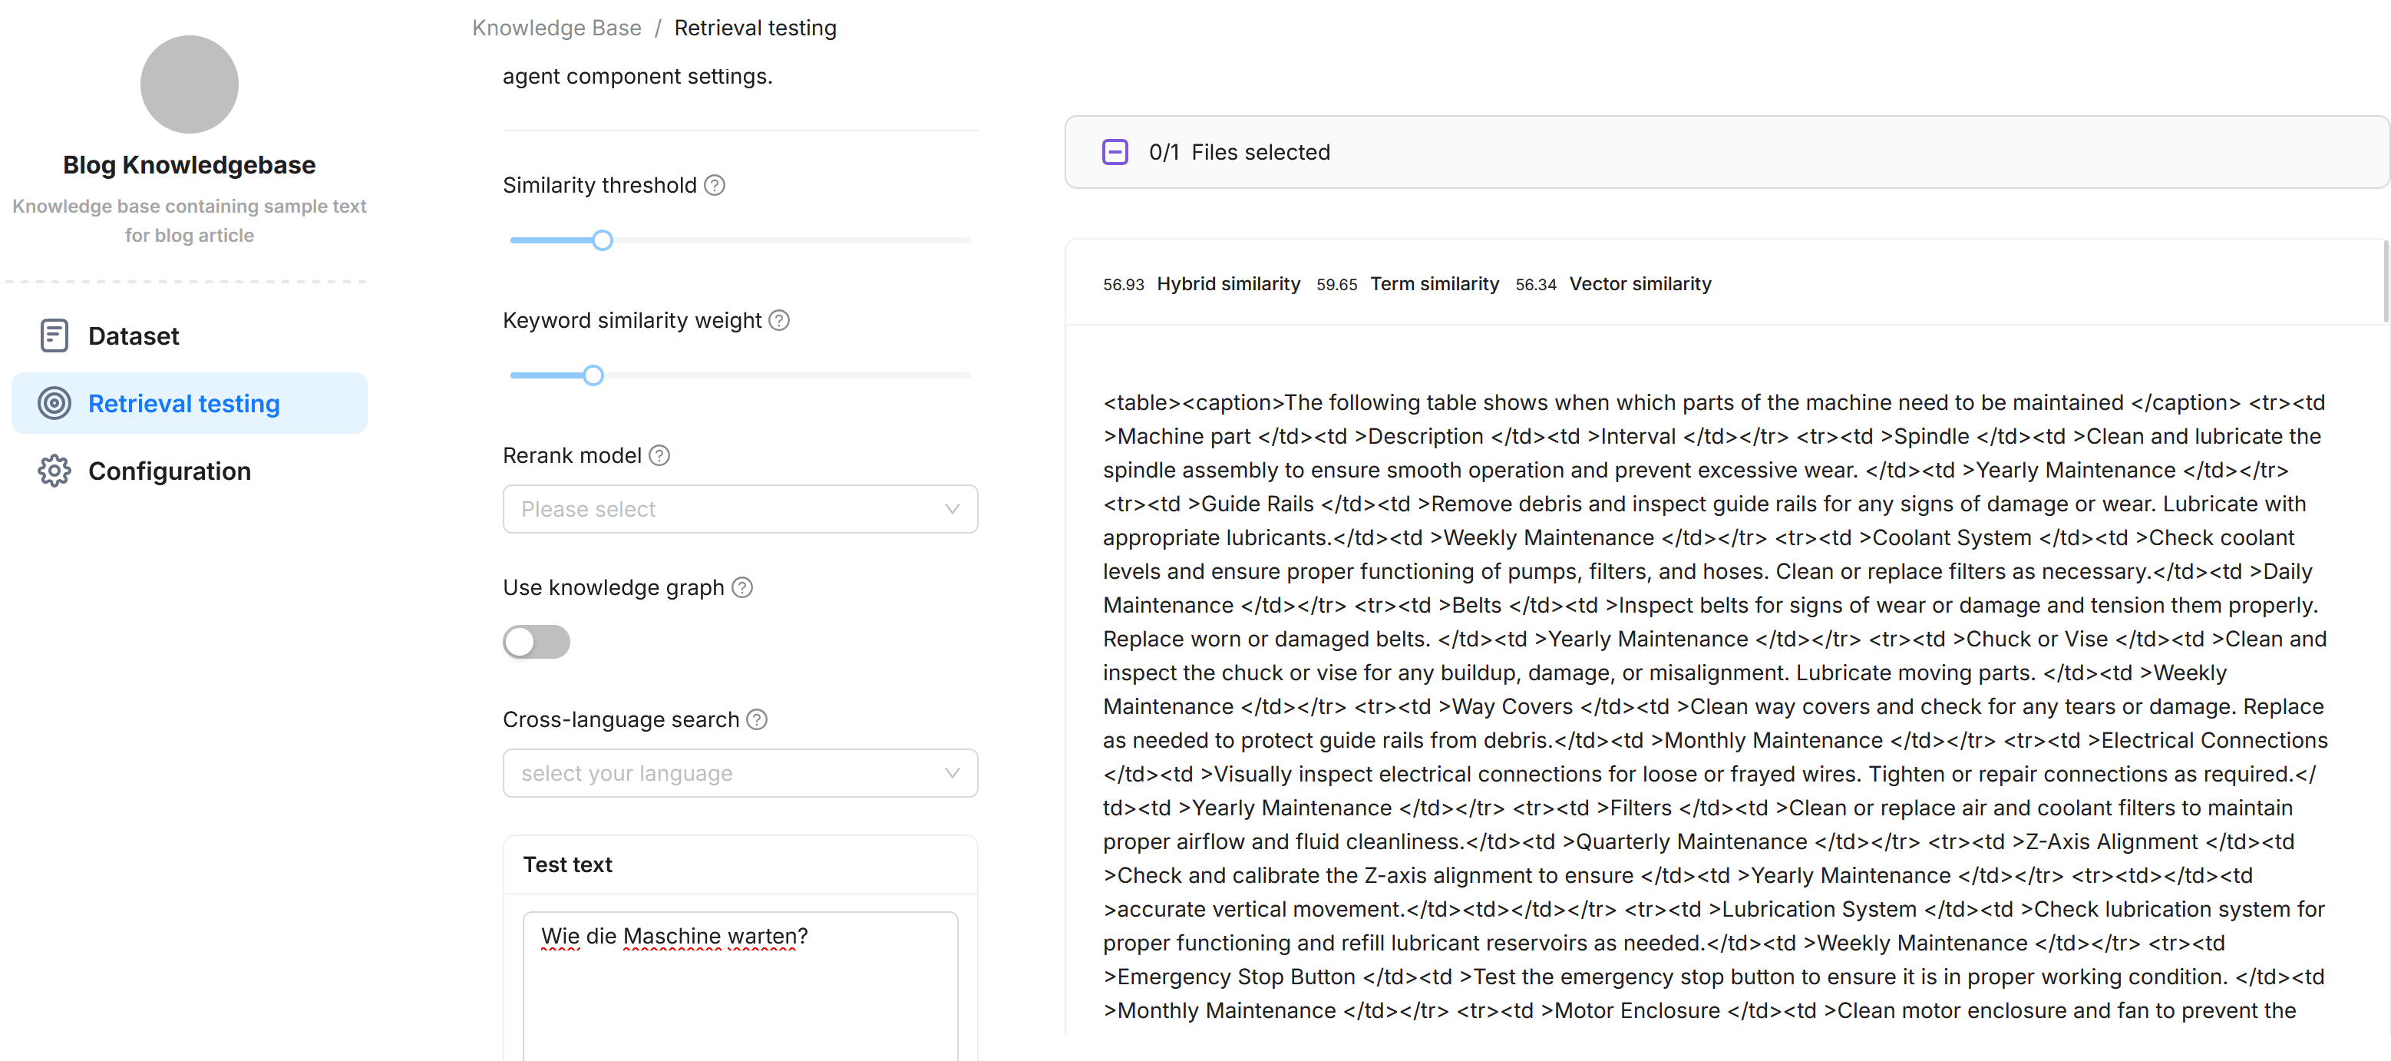Click the 0/1 Files selected label

(1239, 152)
